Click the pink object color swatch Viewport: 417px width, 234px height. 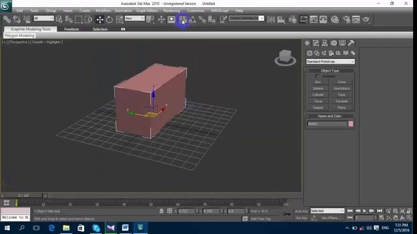[351, 124]
